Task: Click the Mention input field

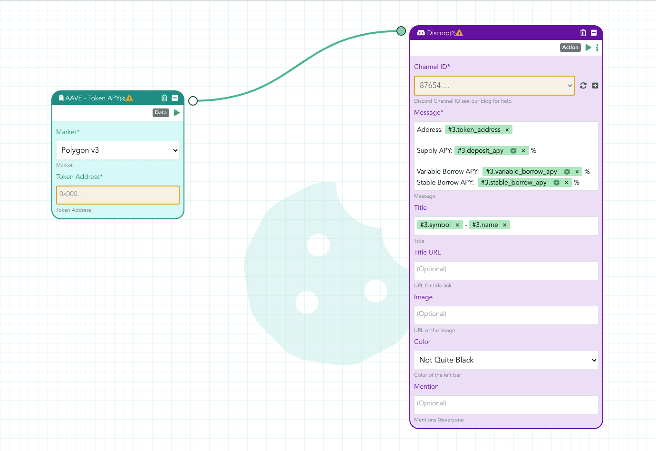Action: pos(506,405)
